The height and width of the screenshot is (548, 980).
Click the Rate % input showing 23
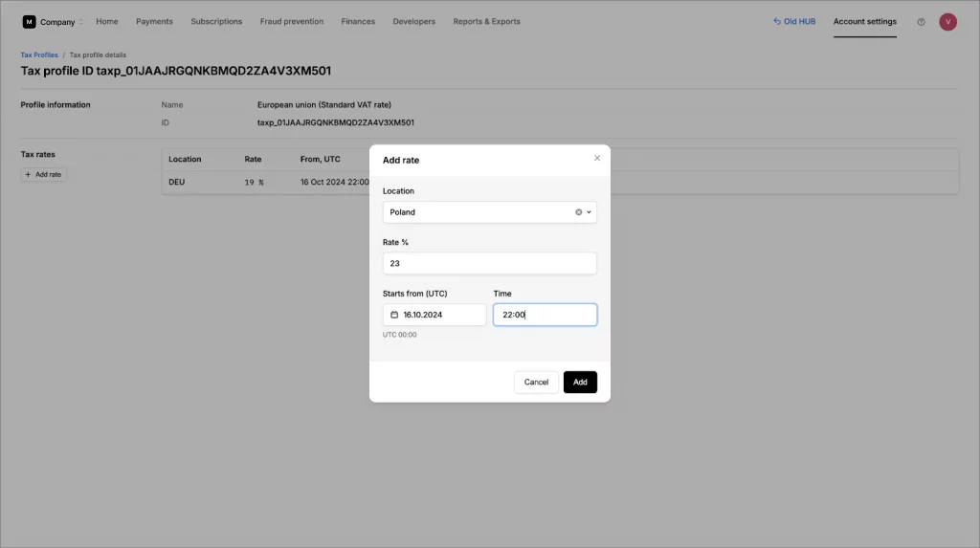pos(489,264)
